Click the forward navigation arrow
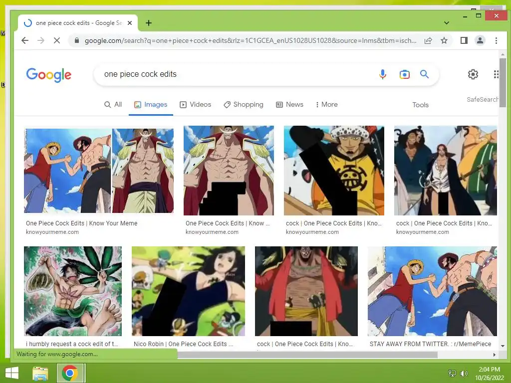Image resolution: width=511 pixels, height=383 pixels. pos(41,40)
